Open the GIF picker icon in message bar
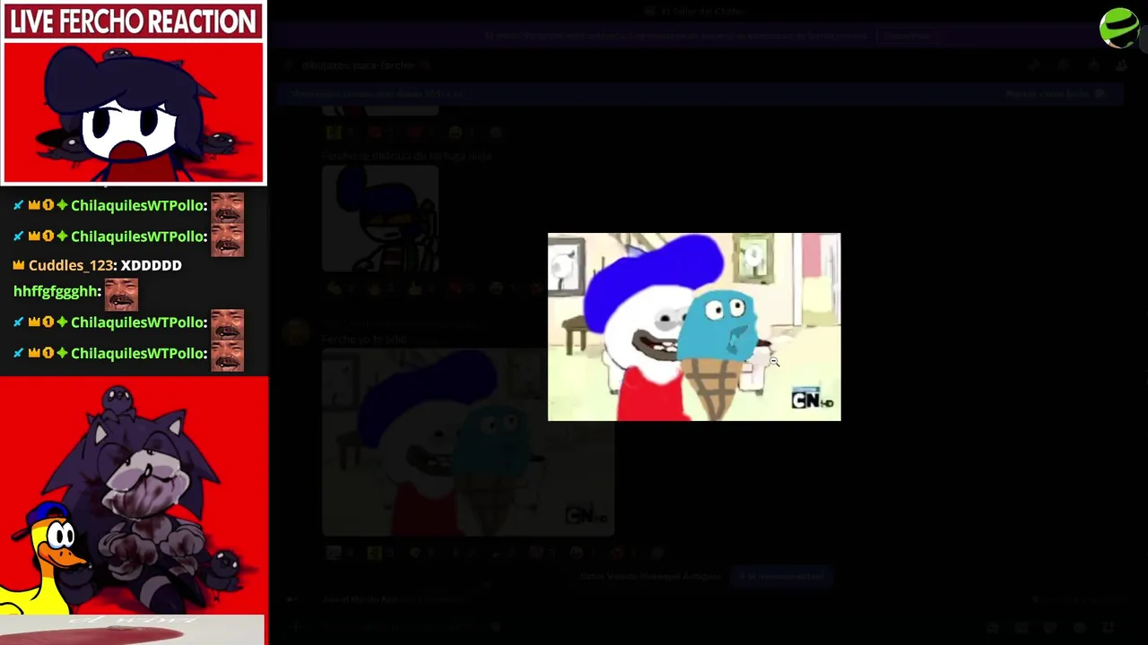 coord(1022,628)
